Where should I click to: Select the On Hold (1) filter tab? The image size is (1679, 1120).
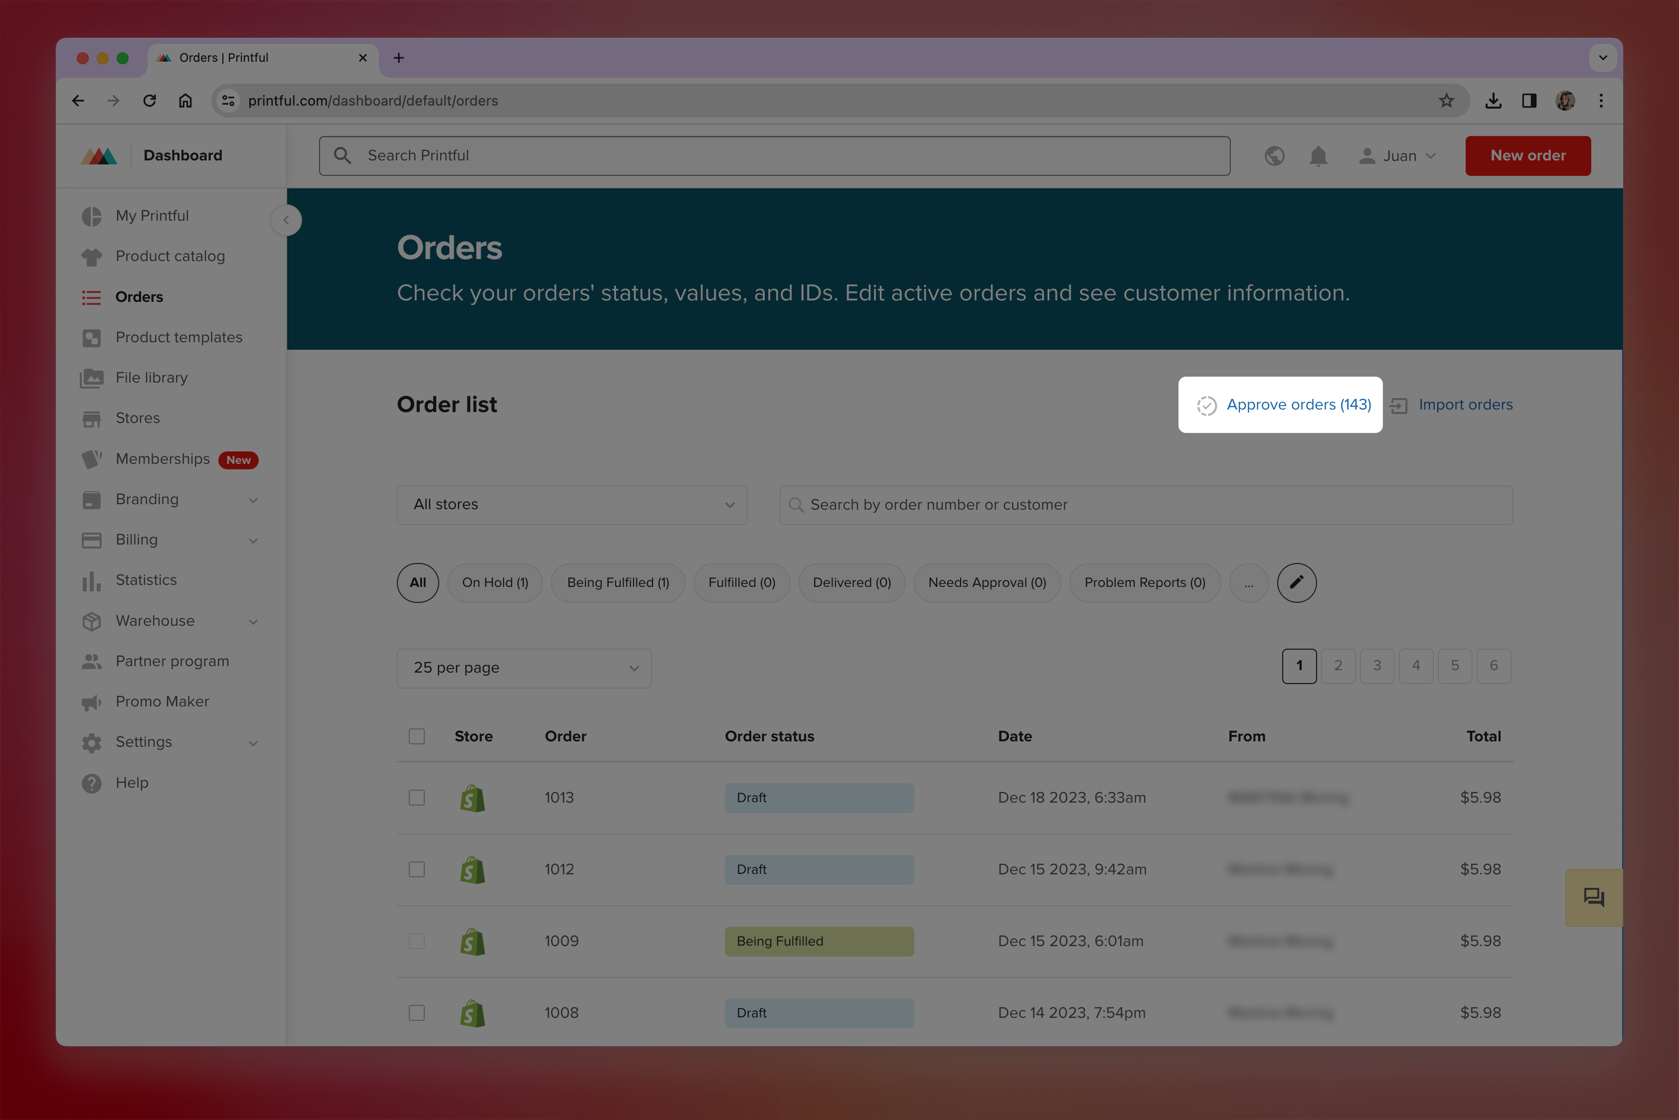[x=495, y=582]
